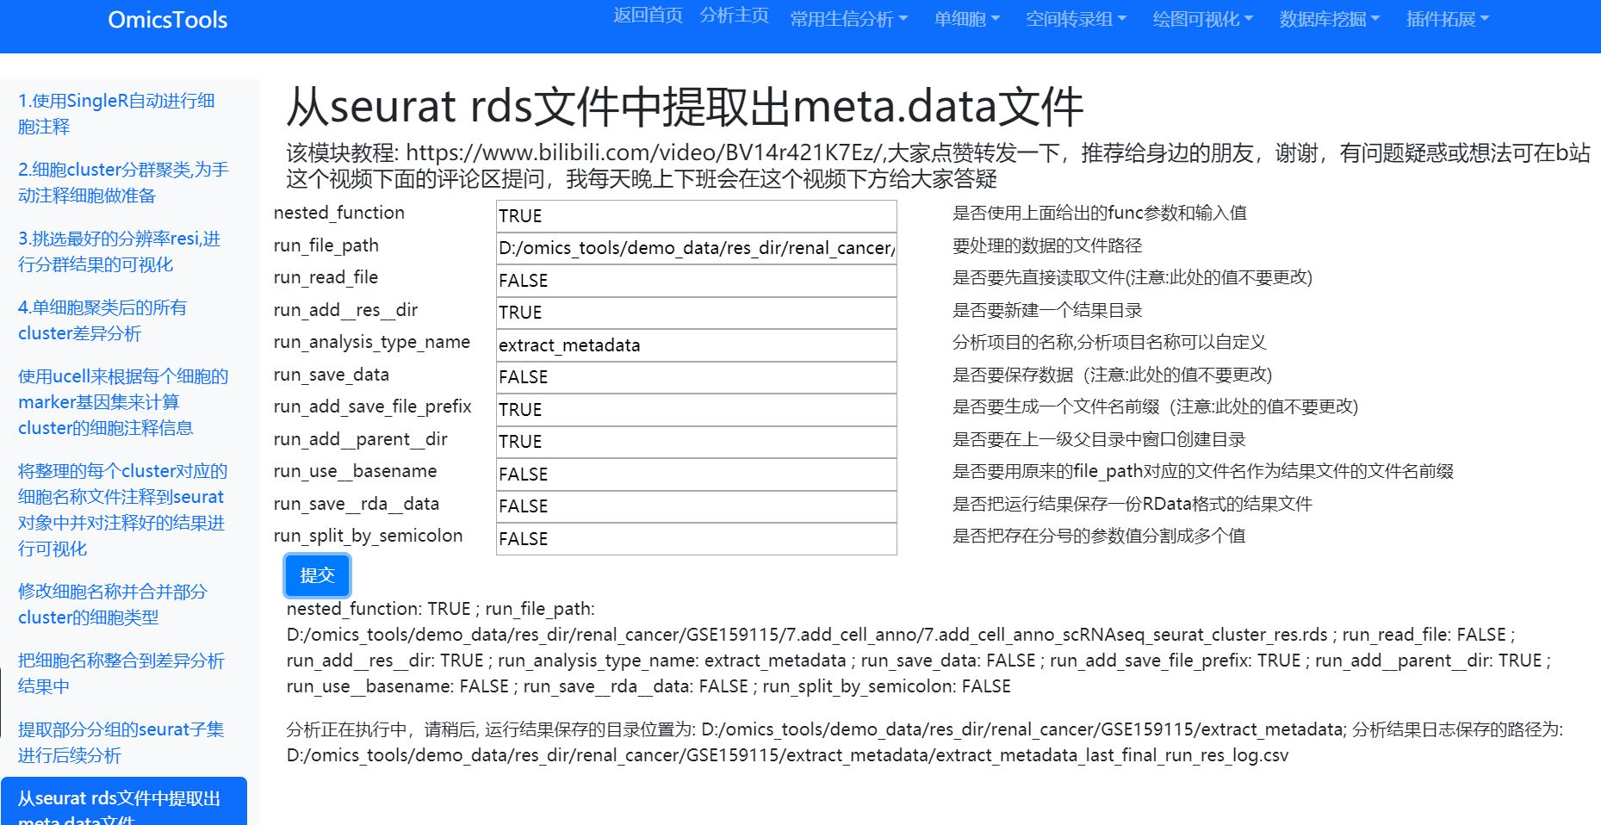Expand the 常用生信分析 dropdown menu
Image resolution: width=1601 pixels, height=825 pixels.
click(x=849, y=19)
